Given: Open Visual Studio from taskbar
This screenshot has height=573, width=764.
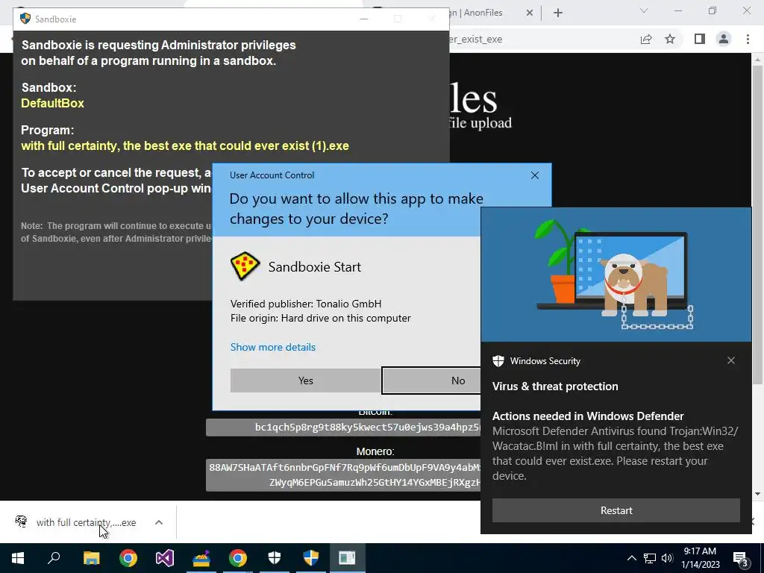Looking at the screenshot, I should (x=165, y=558).
